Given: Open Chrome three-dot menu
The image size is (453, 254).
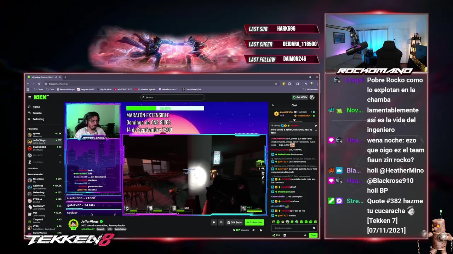Looking at the screenshot, I should [x=317, y=84].
